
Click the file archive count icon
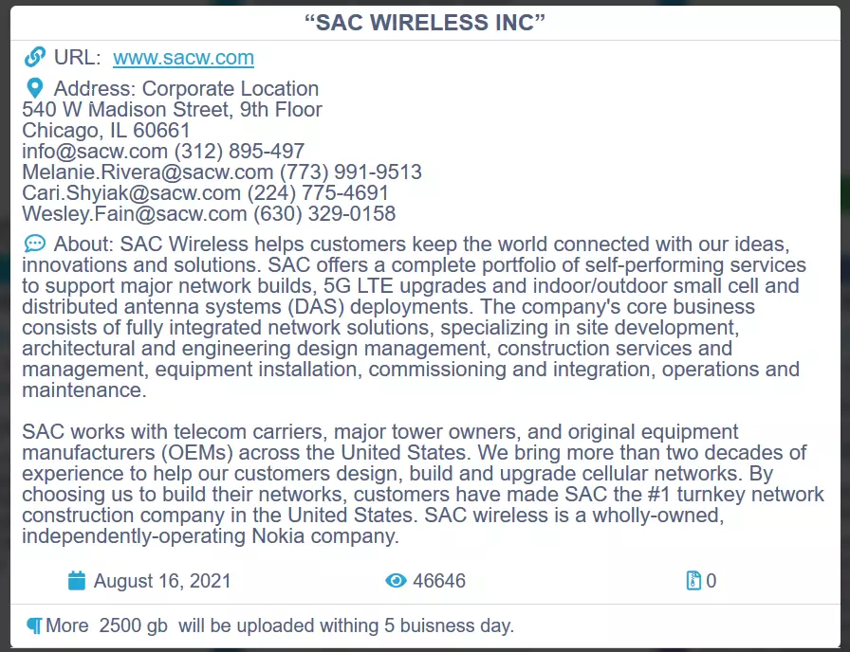693,581
